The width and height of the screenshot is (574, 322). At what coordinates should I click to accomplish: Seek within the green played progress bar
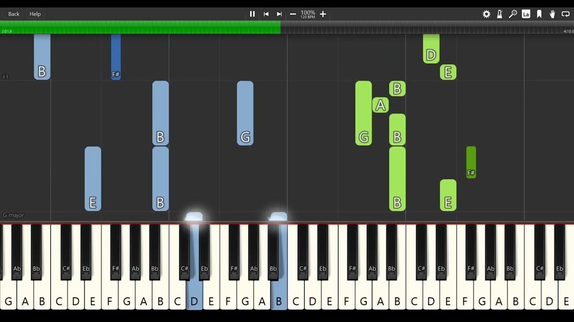pos(140,27)
